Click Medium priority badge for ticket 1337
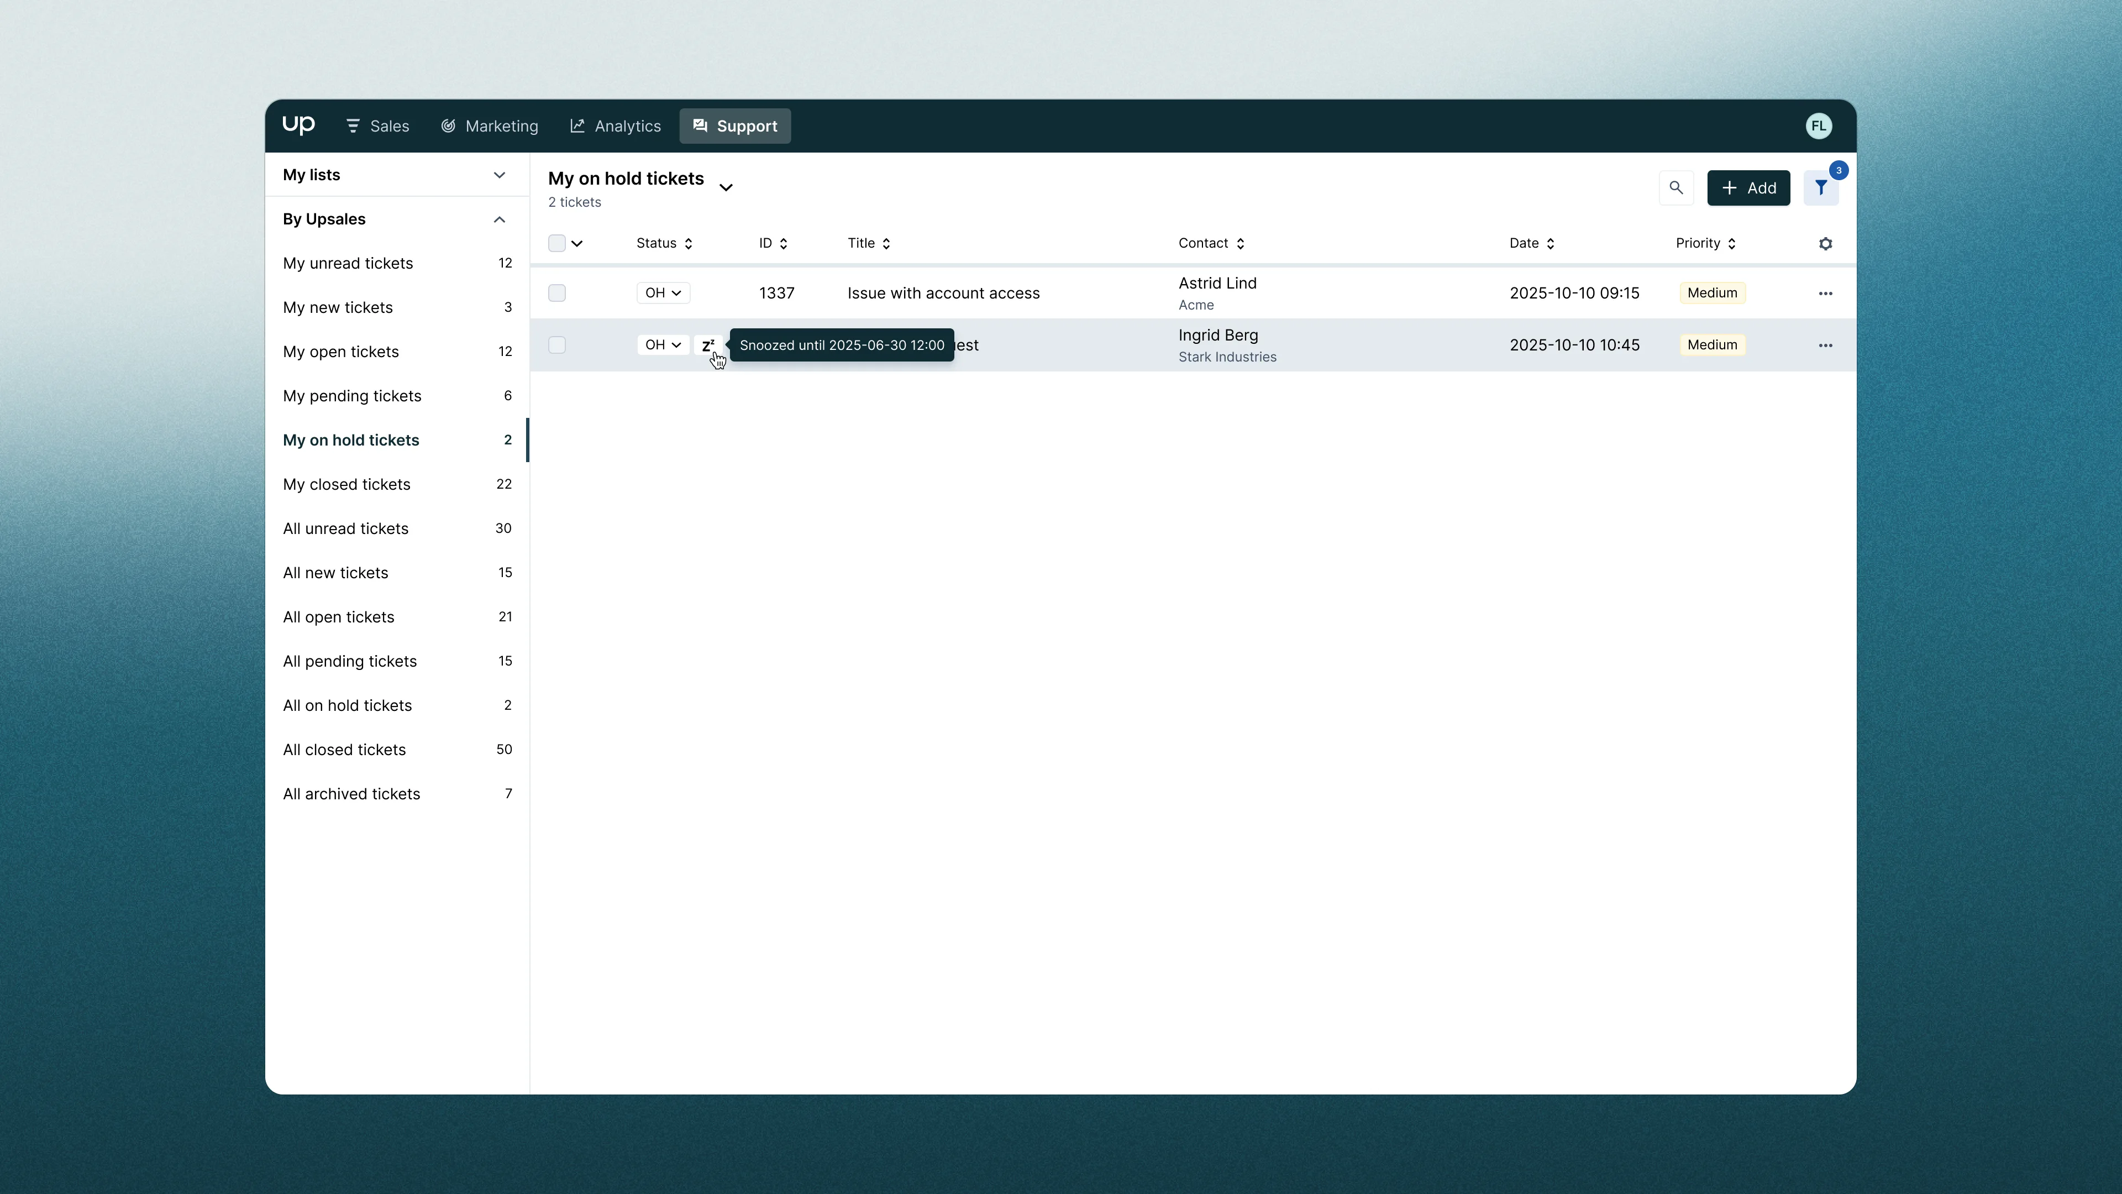This screenshot has width=2122, height=1194. pyautogui.click(x=1712, y=292)
